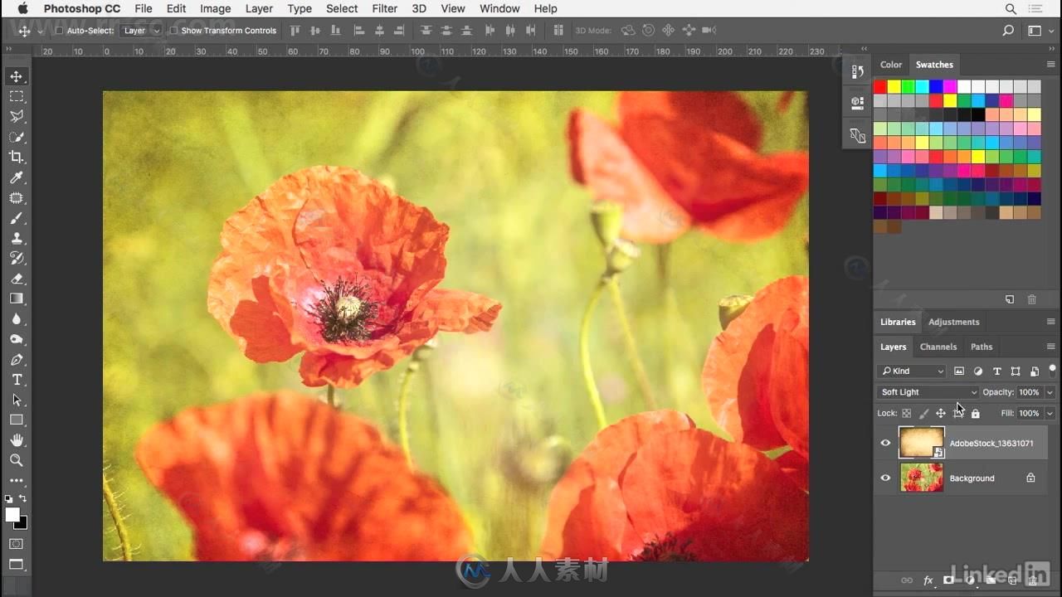Enable Show Transform Controls checkbox
Viewport: 1062px width, 597px height.
173,31
